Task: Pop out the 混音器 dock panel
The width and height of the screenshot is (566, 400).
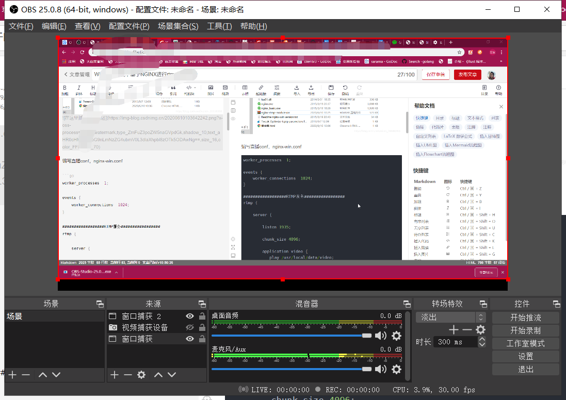Action: coord(407,304)
